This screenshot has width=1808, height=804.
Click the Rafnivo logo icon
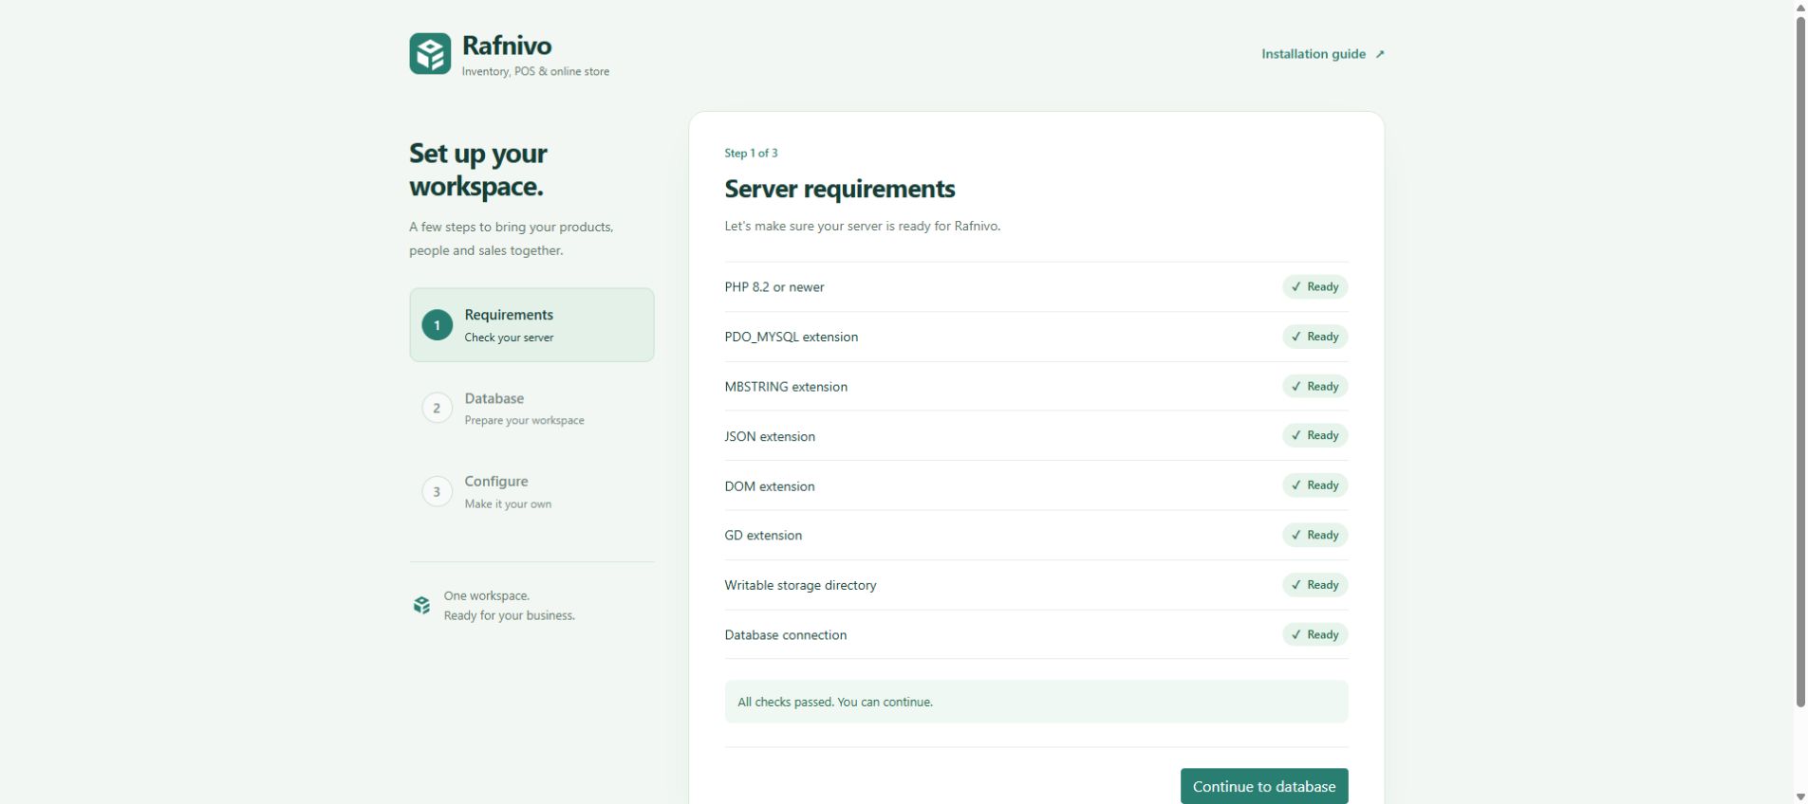[x=430, y=54]
